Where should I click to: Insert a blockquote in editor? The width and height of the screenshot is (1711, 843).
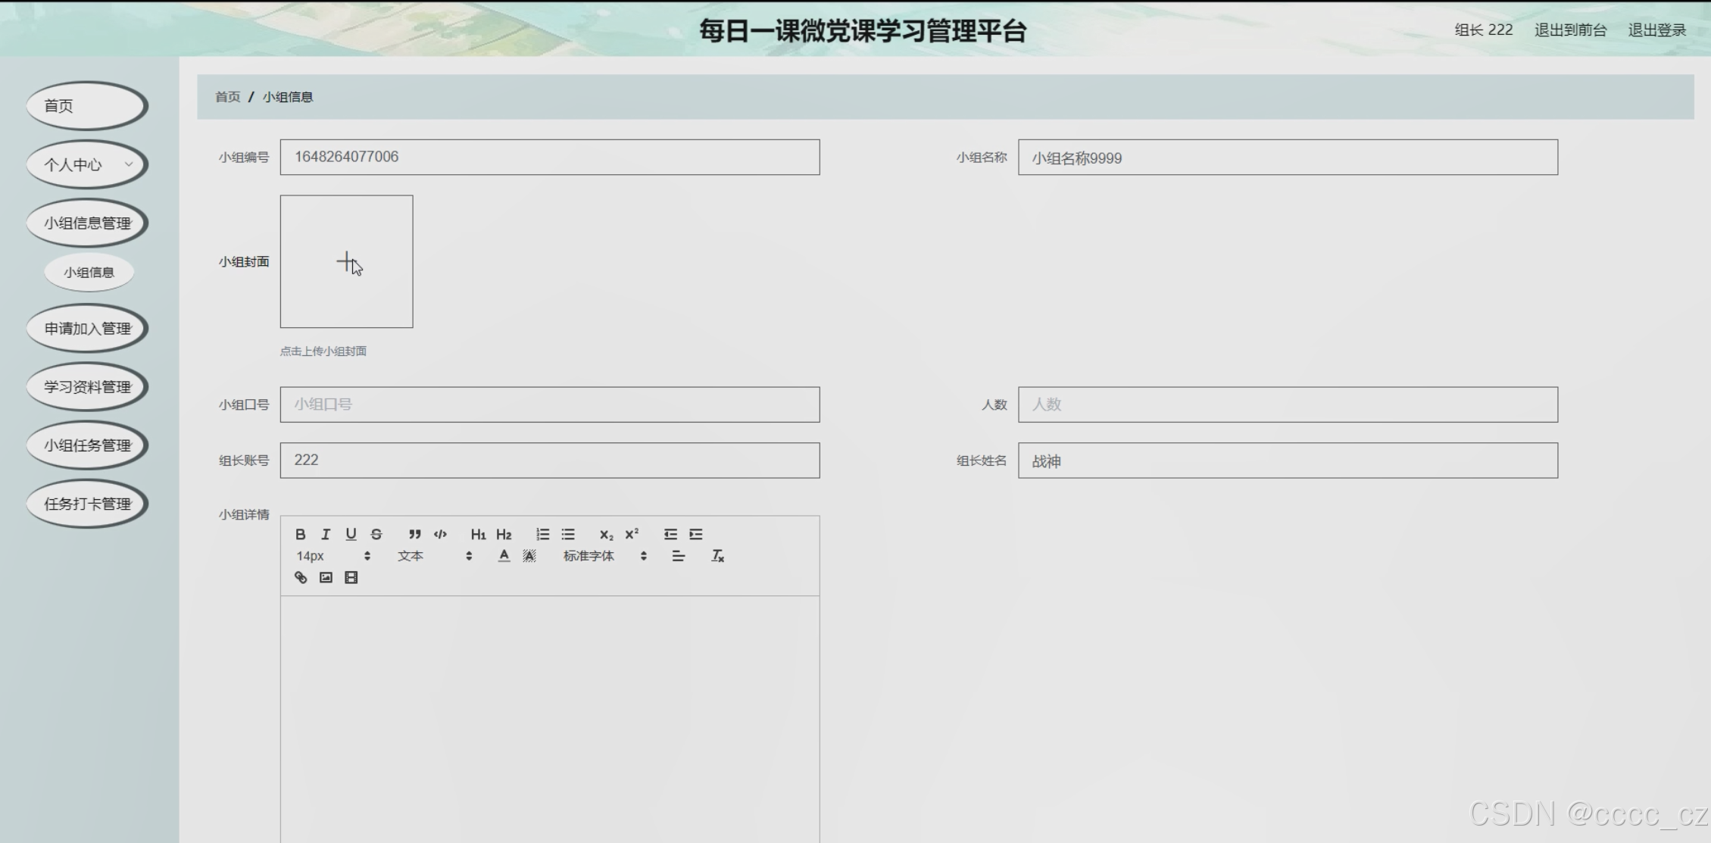tap(414, 534)
